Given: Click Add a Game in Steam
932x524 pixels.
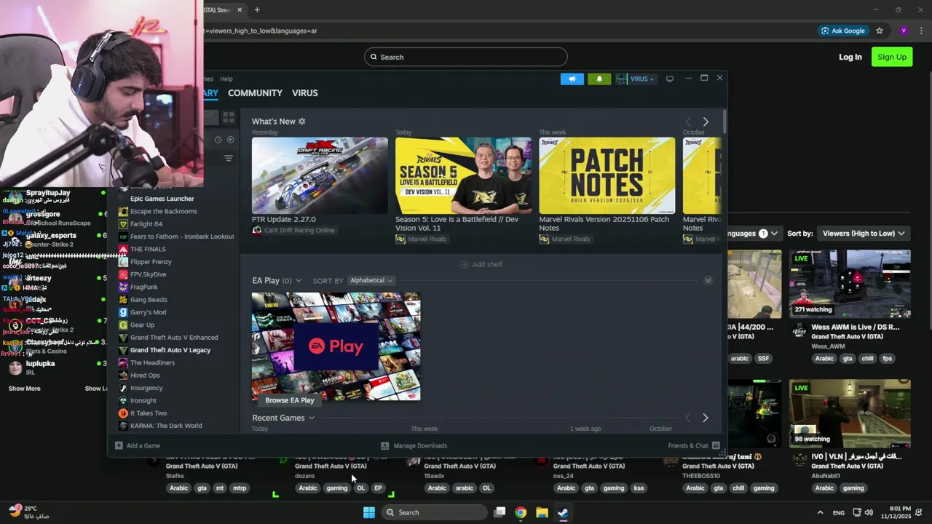Looking at the screenshot, I should coord(138,445).
